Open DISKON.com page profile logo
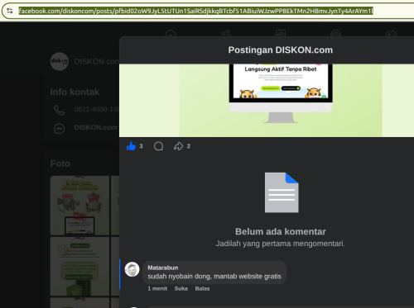The image size is (414, 308). (x=60, y=61)
